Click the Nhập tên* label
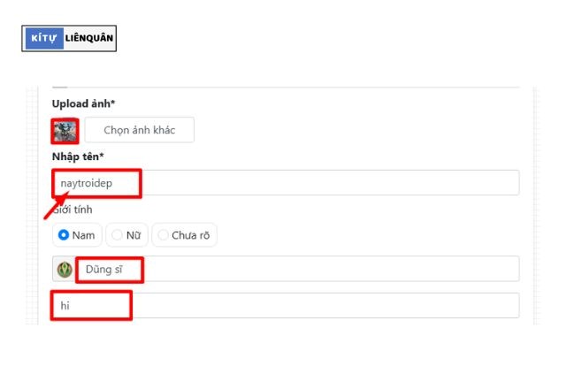The image size is (566, 382). tap(78, 157)
